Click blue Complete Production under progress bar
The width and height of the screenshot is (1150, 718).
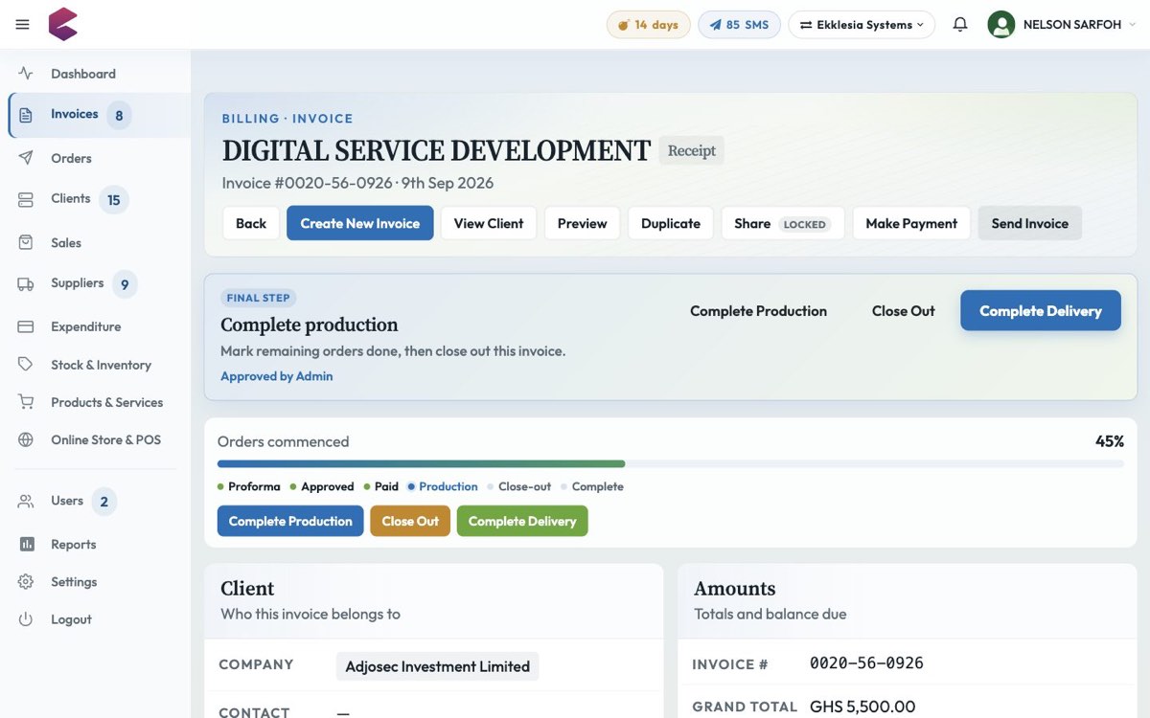(290, 521)
